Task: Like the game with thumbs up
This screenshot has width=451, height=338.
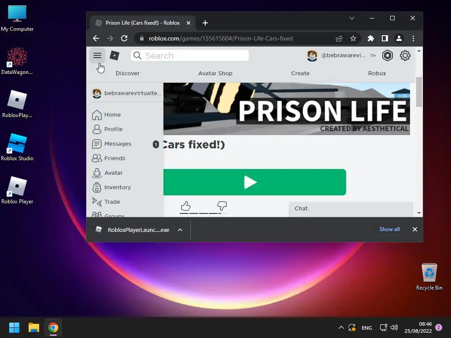Action: point(186,206)
